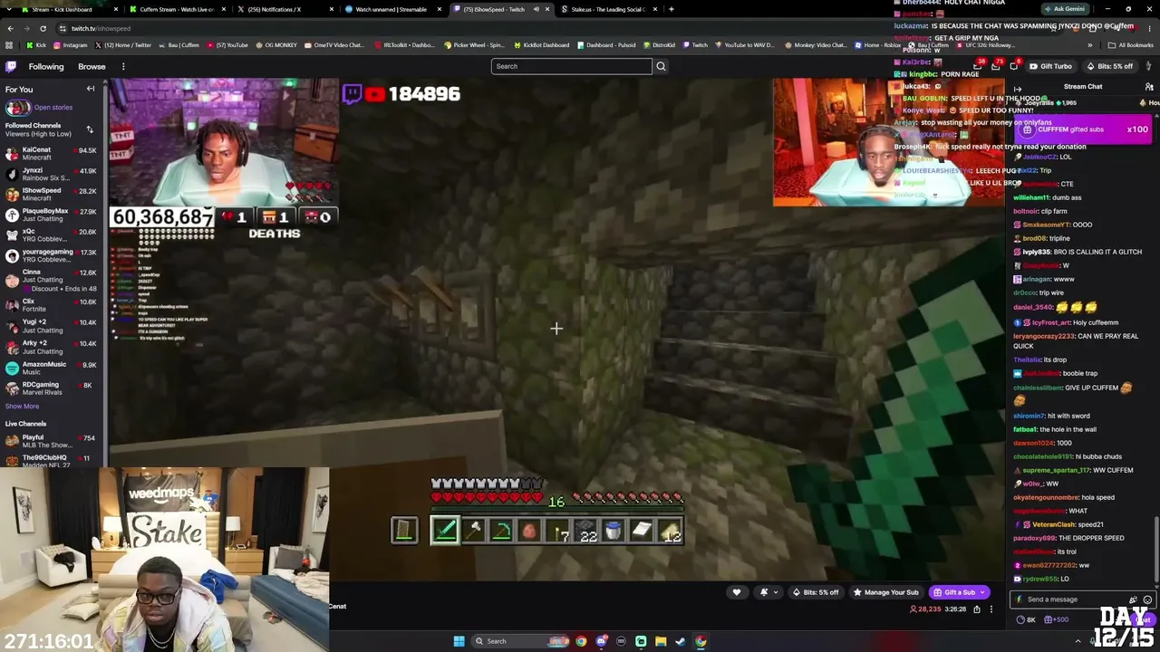The image size is (1160, 652).
Task: Go back in browser history
Action: (x=10, y=28)
